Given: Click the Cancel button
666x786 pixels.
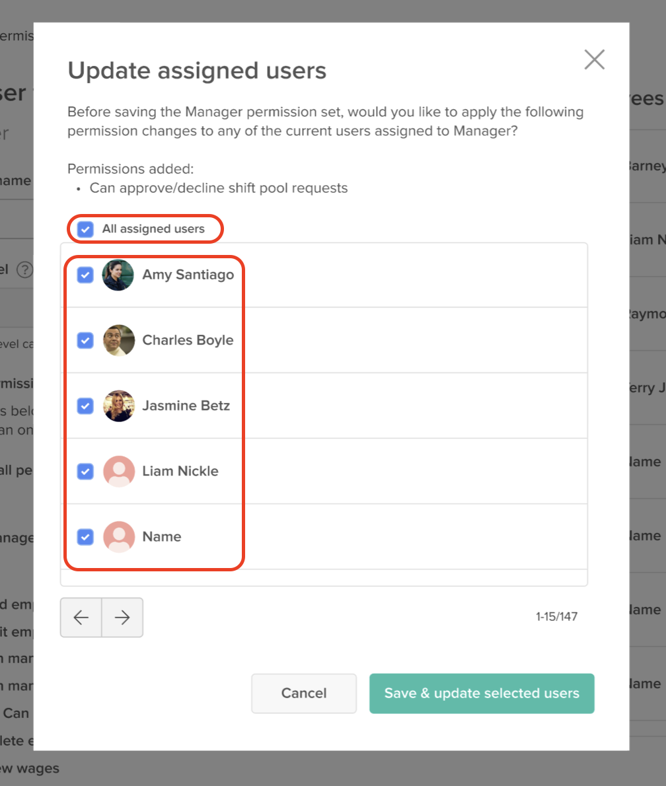Looking at the screenshot, I should [304, 694].
